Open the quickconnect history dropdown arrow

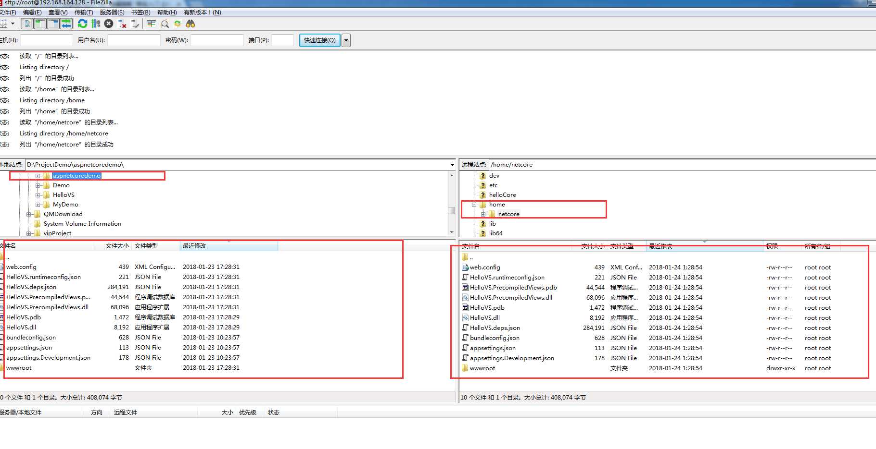(x=346, y=40)
